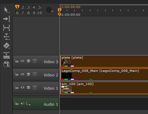Hide the Video 2 track eye
Image resolution: width=148 pixels, height=114 pixels.
click(x=22, y=74)
